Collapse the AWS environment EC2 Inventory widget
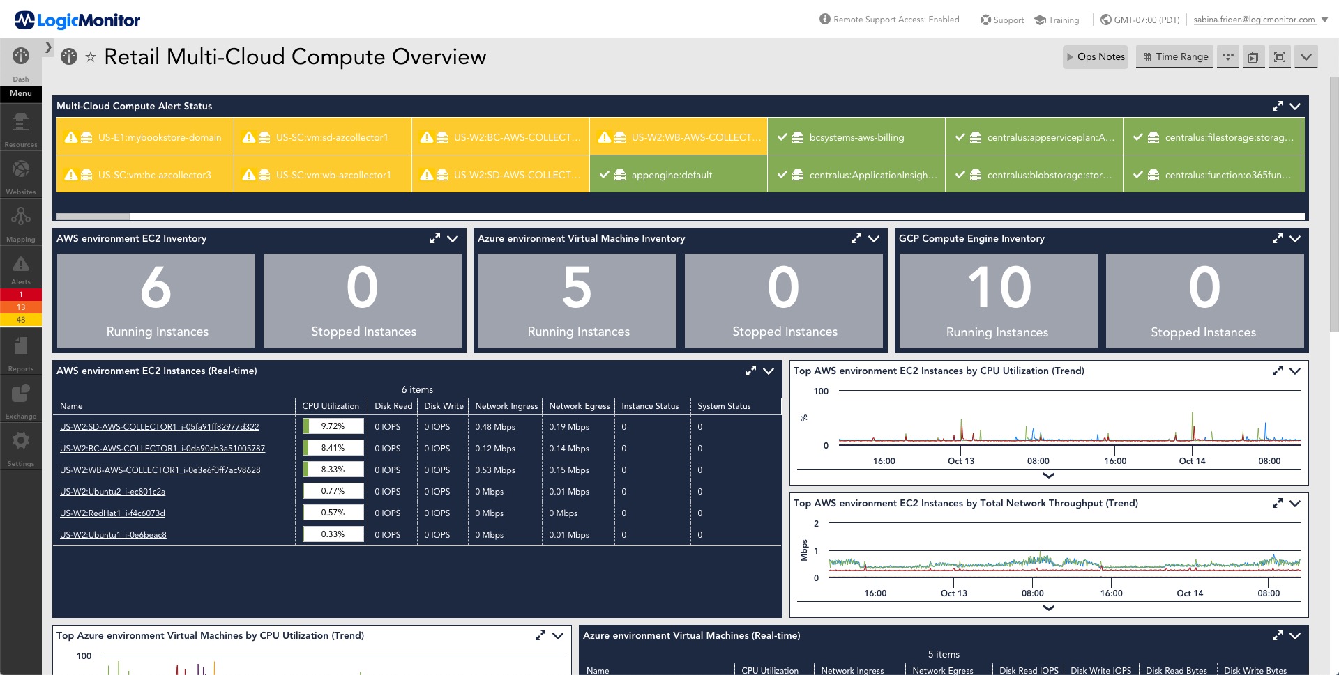The width and height of the screenshot is (1339, 675). coord(453,238)
